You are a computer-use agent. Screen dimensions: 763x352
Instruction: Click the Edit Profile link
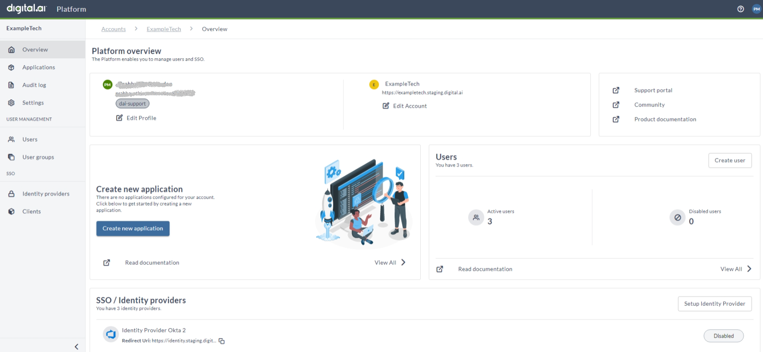tap(142, 118)
